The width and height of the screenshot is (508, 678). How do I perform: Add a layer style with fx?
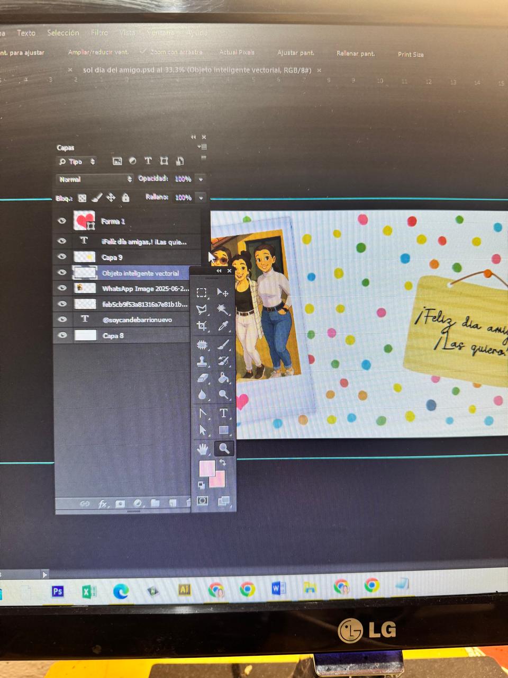point(103,504)
